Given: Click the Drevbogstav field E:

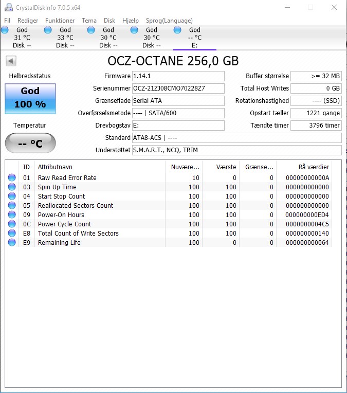Looking at the screenshot, I should [x=178, y=126].
